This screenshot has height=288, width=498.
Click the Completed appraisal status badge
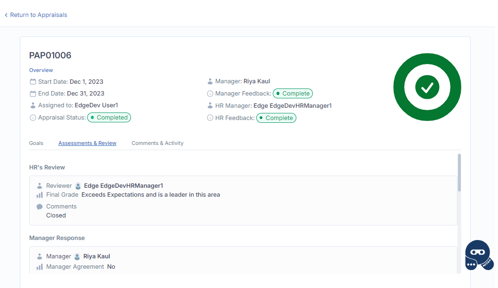click(x=109, y=118)
